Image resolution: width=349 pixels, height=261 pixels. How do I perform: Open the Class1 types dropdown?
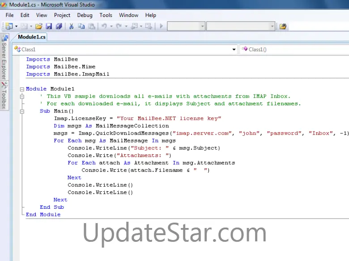click(x=126, y=49)
